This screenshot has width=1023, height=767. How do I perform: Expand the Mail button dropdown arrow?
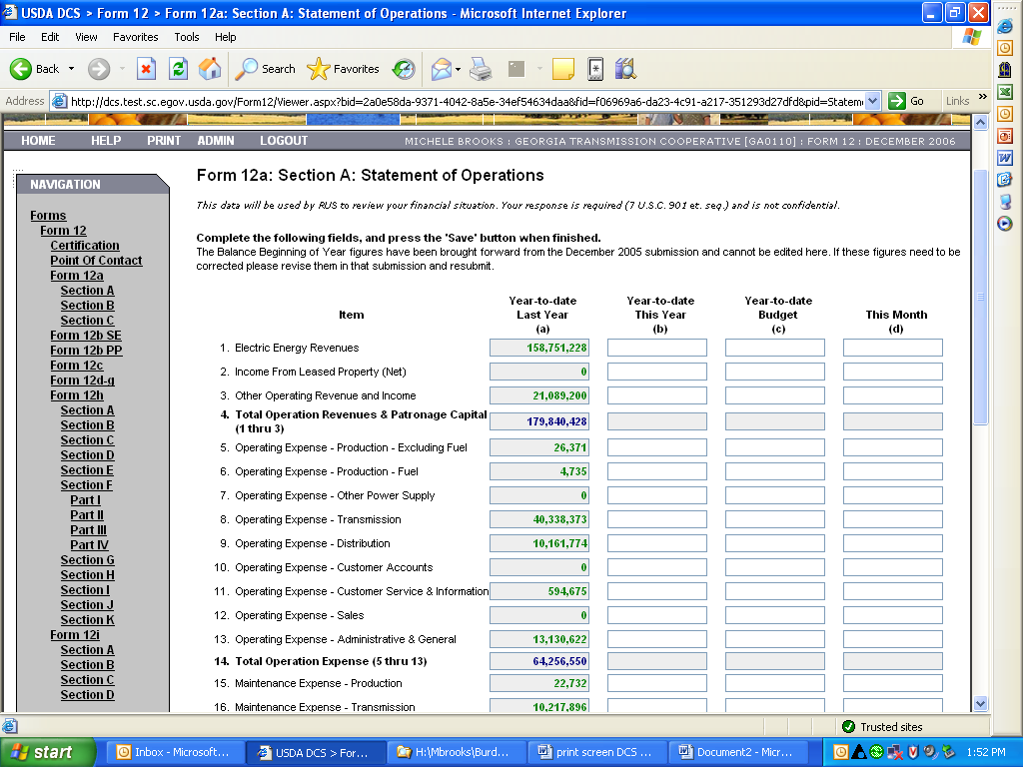point(458,69)
